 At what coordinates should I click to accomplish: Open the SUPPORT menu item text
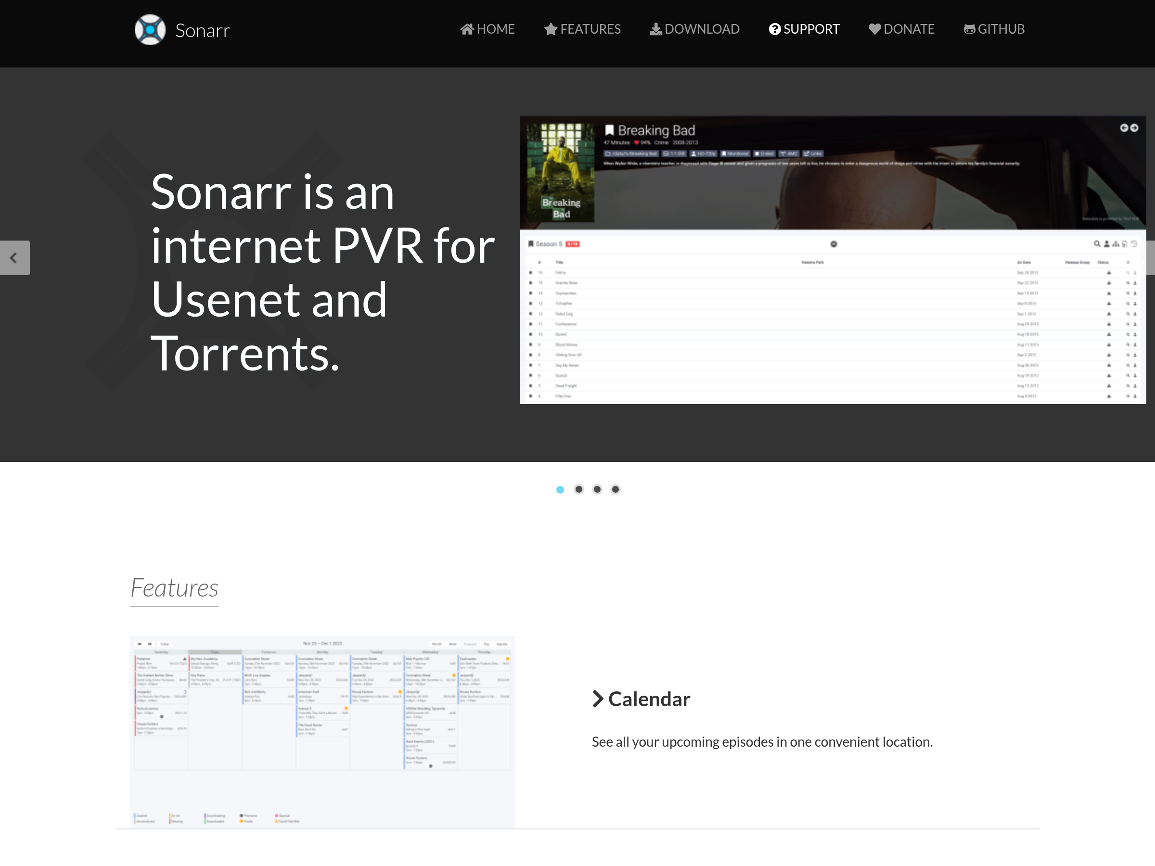pyautogui.click(x=811, y=29)
